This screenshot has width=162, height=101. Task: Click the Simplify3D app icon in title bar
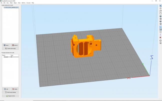click(1, 1)
